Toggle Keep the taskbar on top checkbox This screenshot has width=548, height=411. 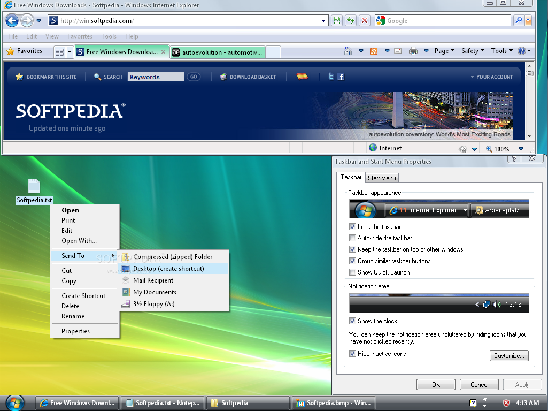coord(352,249)
